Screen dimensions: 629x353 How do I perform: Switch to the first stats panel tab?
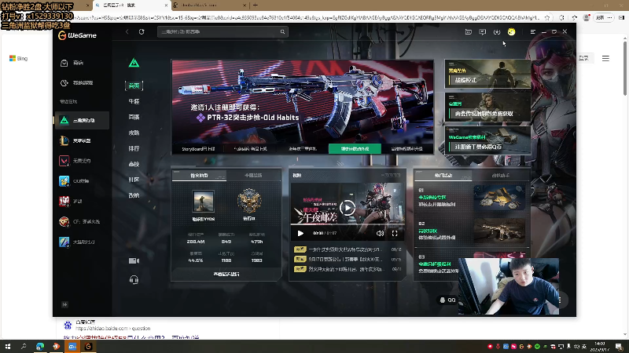199,175
